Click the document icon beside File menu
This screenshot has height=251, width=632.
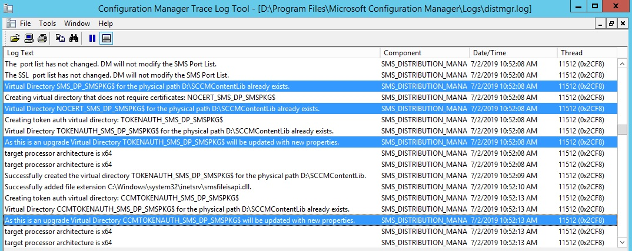[x=11, y=24]
